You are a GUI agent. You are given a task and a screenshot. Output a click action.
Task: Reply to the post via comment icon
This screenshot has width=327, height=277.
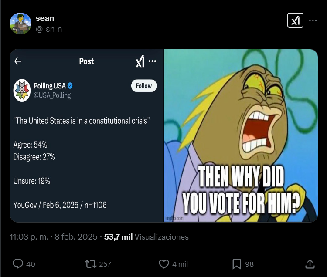(18, 264)
